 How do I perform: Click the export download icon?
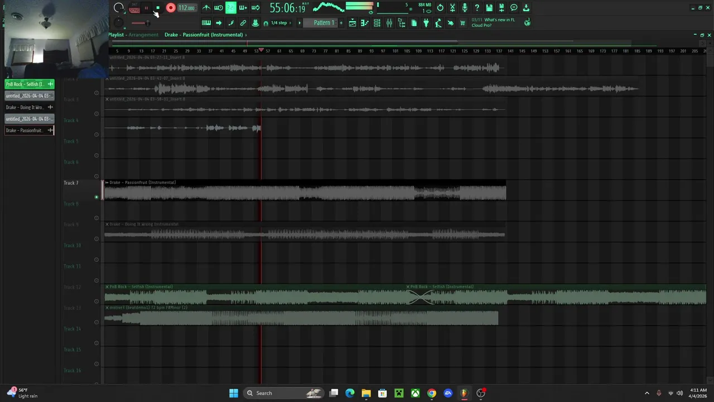(x=526, y=8)
